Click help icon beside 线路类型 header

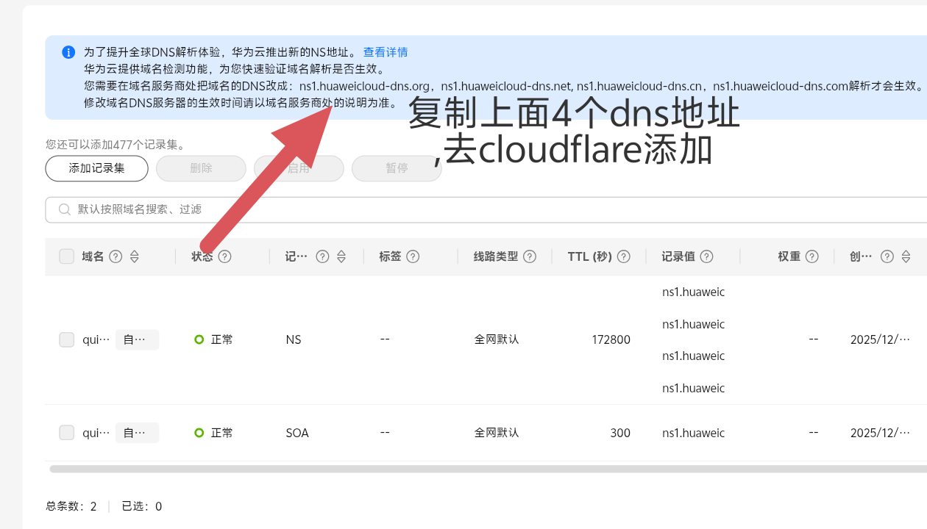(530, 256)
